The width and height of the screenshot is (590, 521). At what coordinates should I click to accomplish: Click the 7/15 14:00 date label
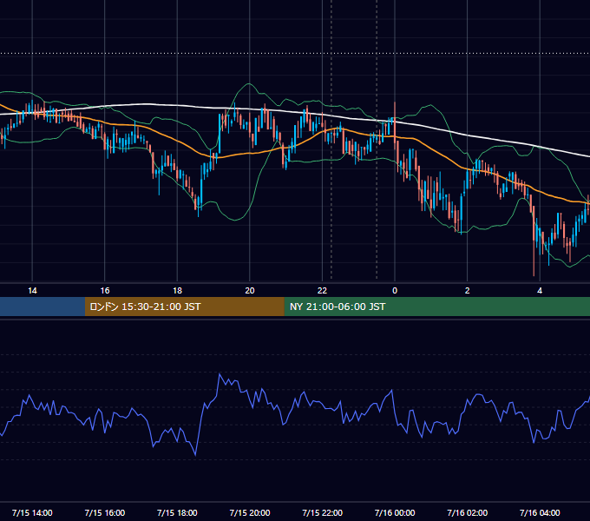[32, 512]
